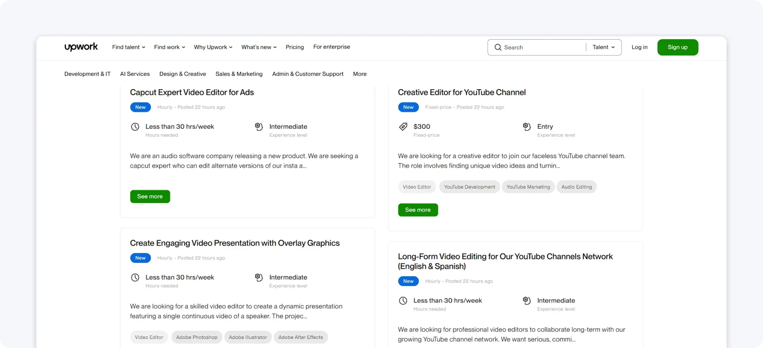Click See more on Capcut Expert job
Image resolution: width=763 pixels, height=348 pixels.
click(150, 196)
